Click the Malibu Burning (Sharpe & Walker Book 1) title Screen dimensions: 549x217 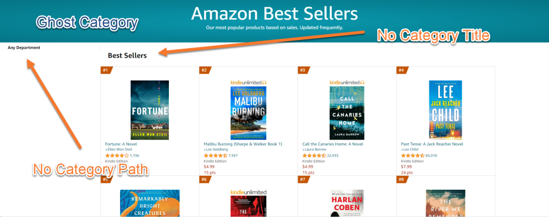243,144
